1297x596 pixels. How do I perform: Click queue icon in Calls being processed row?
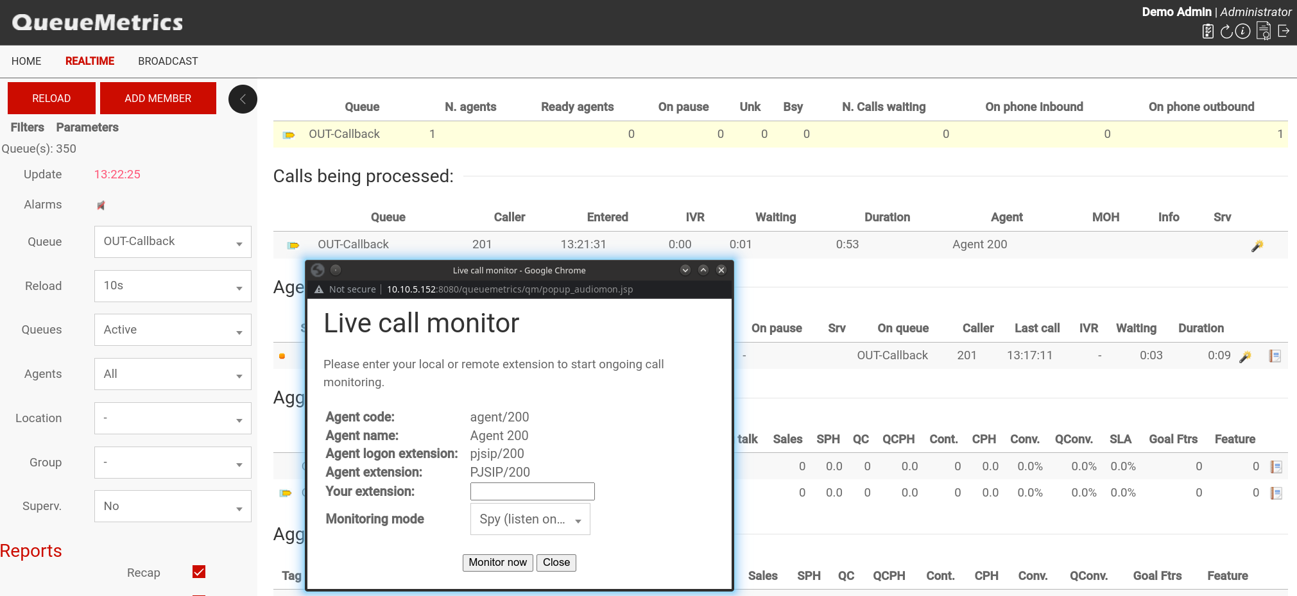tap(293, 245)
